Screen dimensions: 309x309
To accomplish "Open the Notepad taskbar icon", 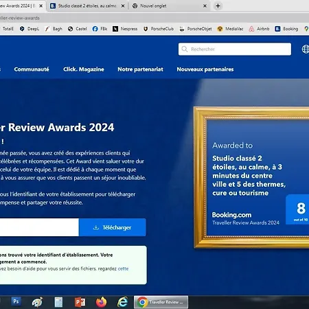I will coord(58,302).
